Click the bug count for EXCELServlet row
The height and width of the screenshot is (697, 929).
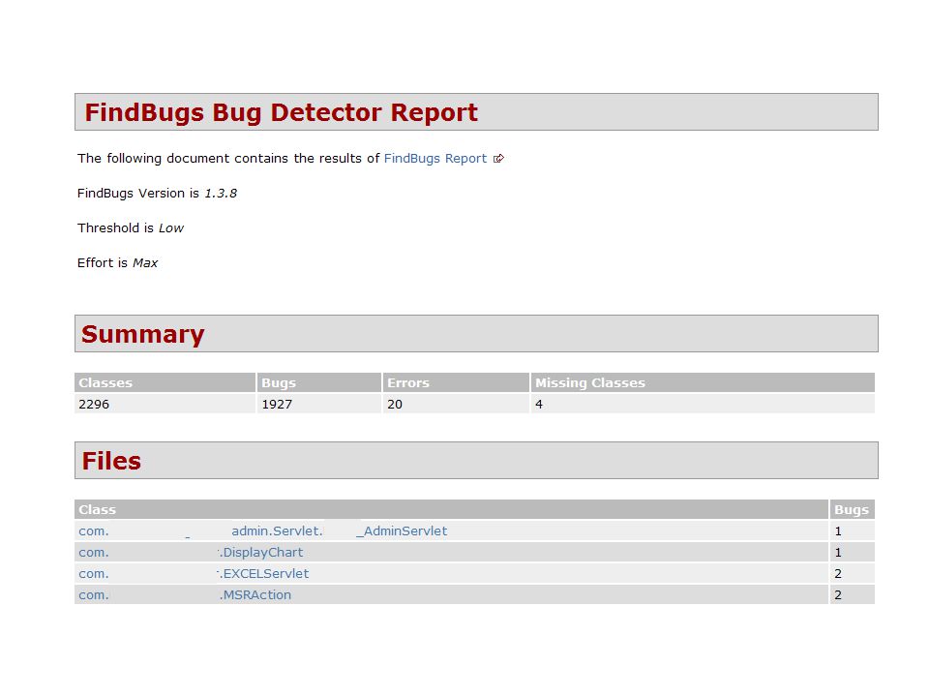[838, 574]
